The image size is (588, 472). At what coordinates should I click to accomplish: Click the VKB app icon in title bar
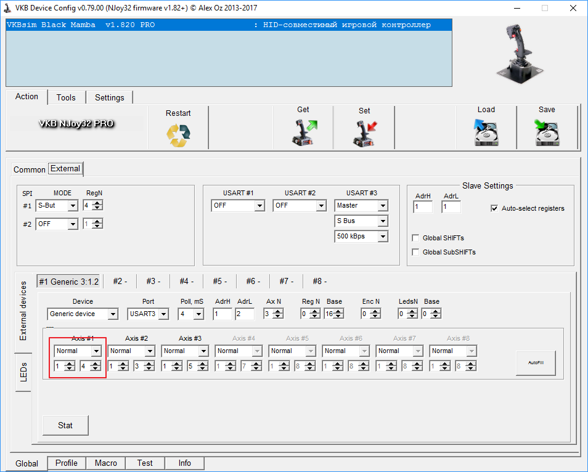[7, 8]
